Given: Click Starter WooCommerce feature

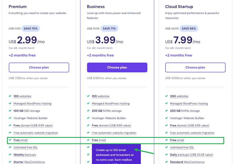Looking at the screenshot, I should pyautogui.click(x=29, y=162).
